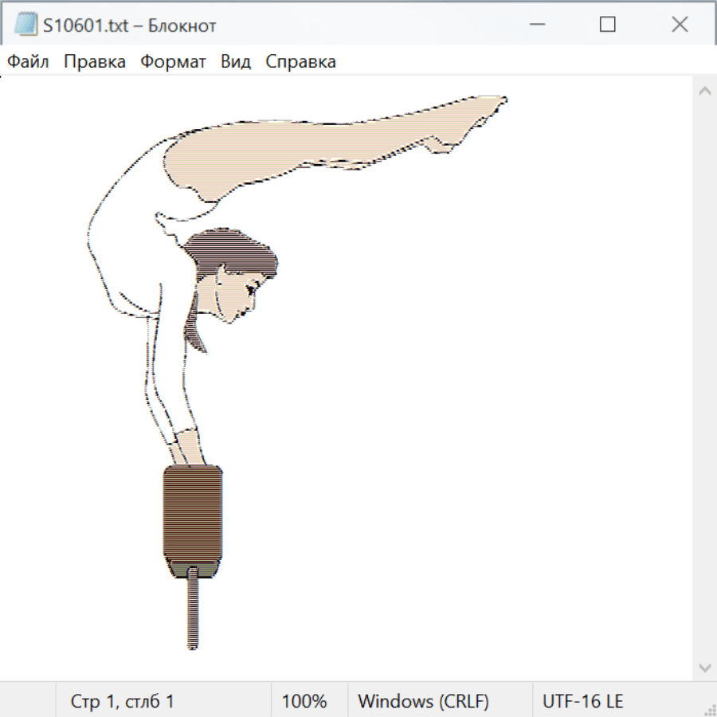717x717 pixels.
Task: Open the Формат menu
Action: (173, 62)
